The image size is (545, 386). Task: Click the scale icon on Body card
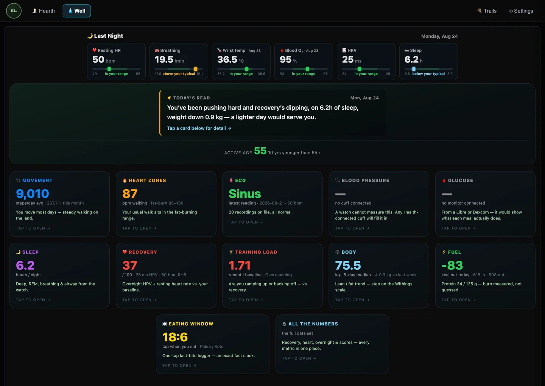[337, 252]
